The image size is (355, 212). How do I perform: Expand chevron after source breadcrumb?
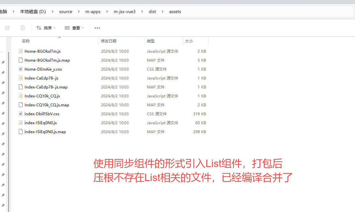[x=79, y=11]
